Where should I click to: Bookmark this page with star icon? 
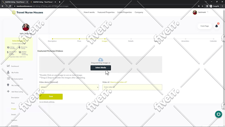(202, 6)
